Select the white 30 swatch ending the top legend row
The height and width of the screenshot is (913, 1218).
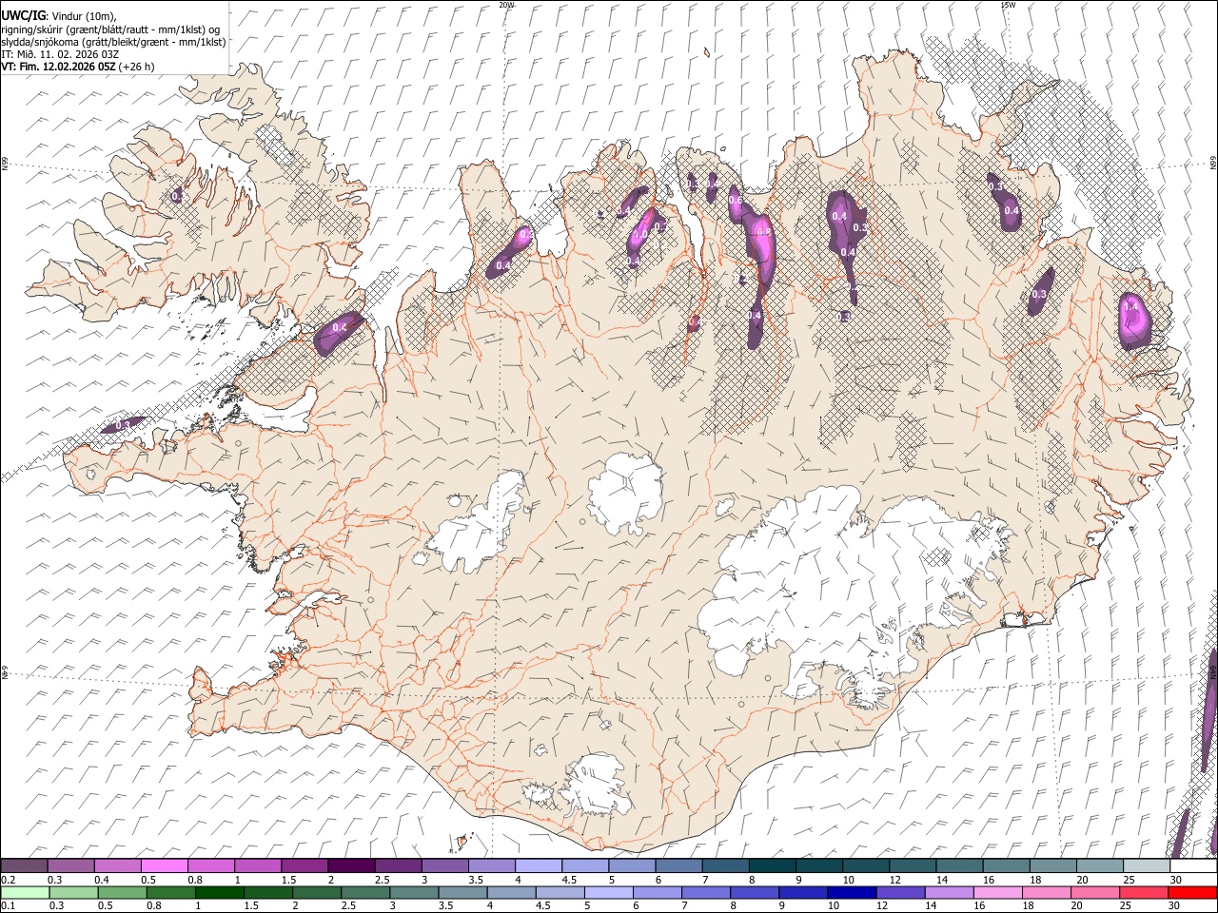click(1192, 866)
